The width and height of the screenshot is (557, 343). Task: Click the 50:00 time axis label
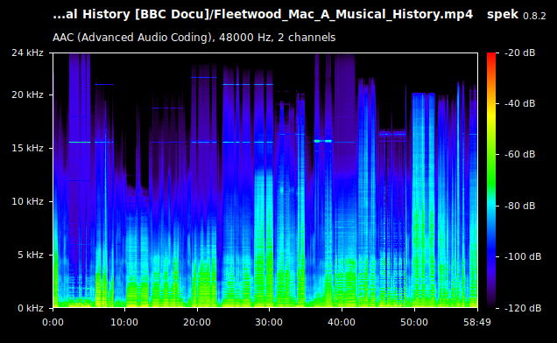pos(414,322)
